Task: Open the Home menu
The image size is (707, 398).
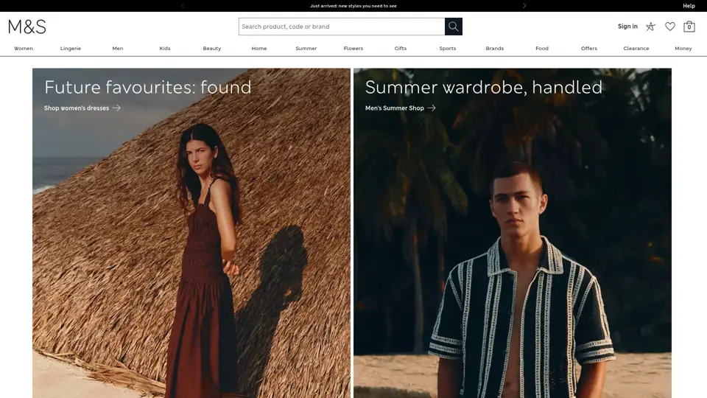Action: point(259,49)
